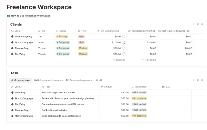Click the Task status column header

(x=139, y=87)
